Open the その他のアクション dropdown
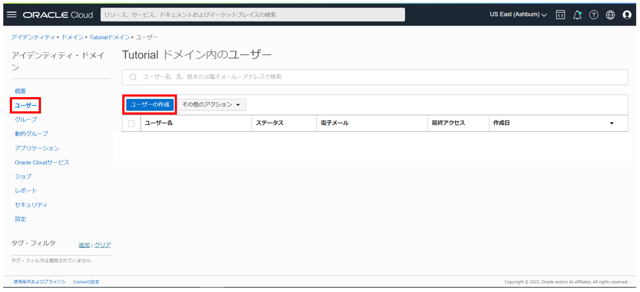The image size is (640, 292). click(x=211, y=104)
